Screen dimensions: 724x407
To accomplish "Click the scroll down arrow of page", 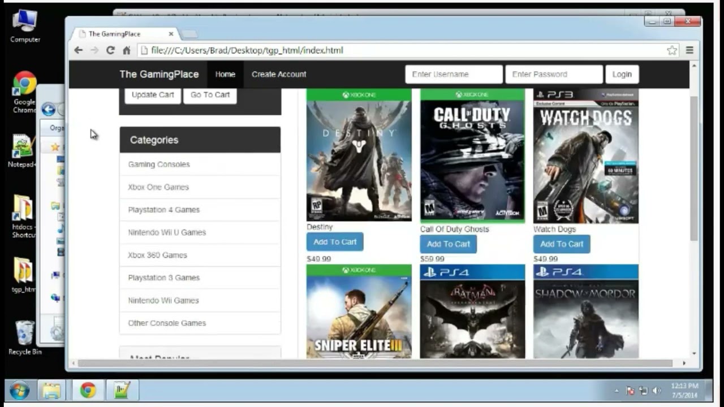I will click(x=694, y=354).
